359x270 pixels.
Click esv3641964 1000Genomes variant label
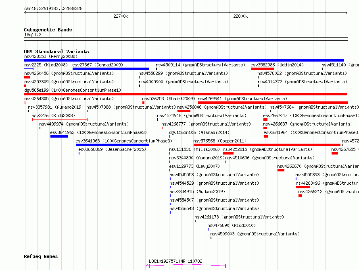pyautogui.click(x=311, y=132)
